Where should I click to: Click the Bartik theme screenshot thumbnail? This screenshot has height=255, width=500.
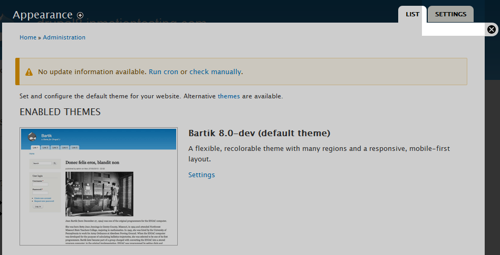[x=99, y=186]
